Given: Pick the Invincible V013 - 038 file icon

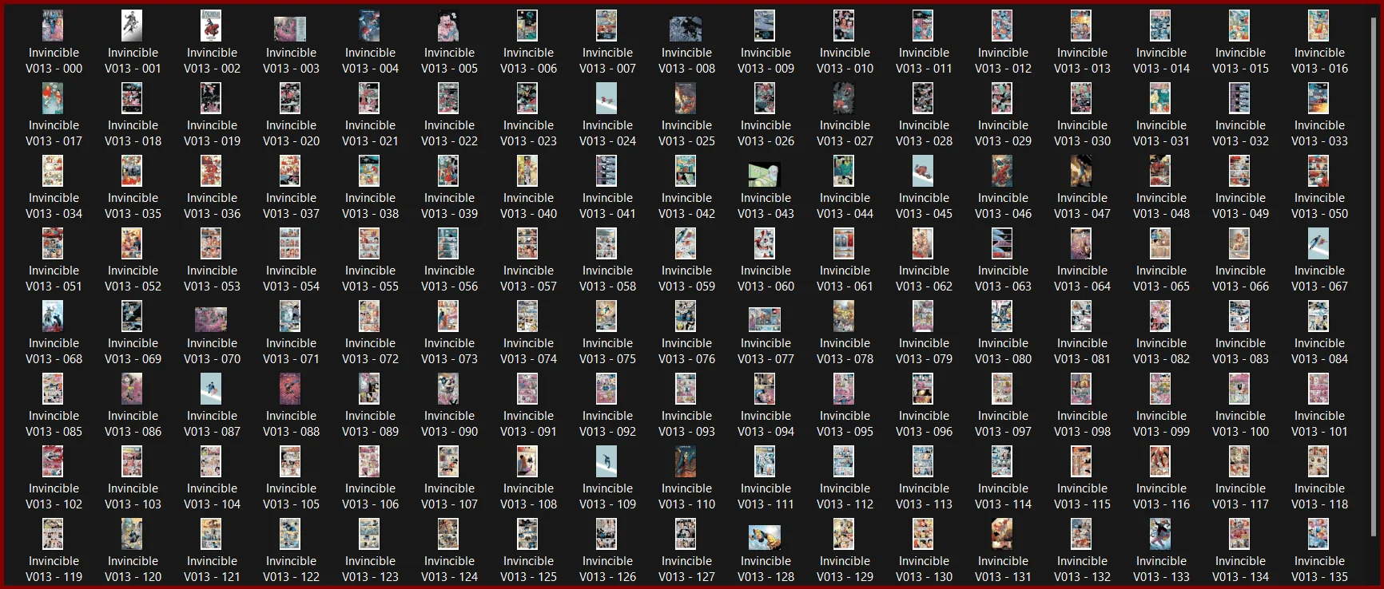Looking at the screenshot, I should click(x=369, y=171).
